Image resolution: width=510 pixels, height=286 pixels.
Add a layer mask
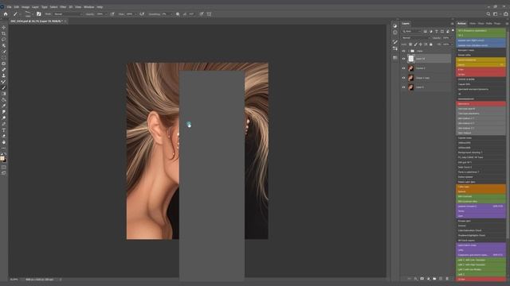(422, 279)
